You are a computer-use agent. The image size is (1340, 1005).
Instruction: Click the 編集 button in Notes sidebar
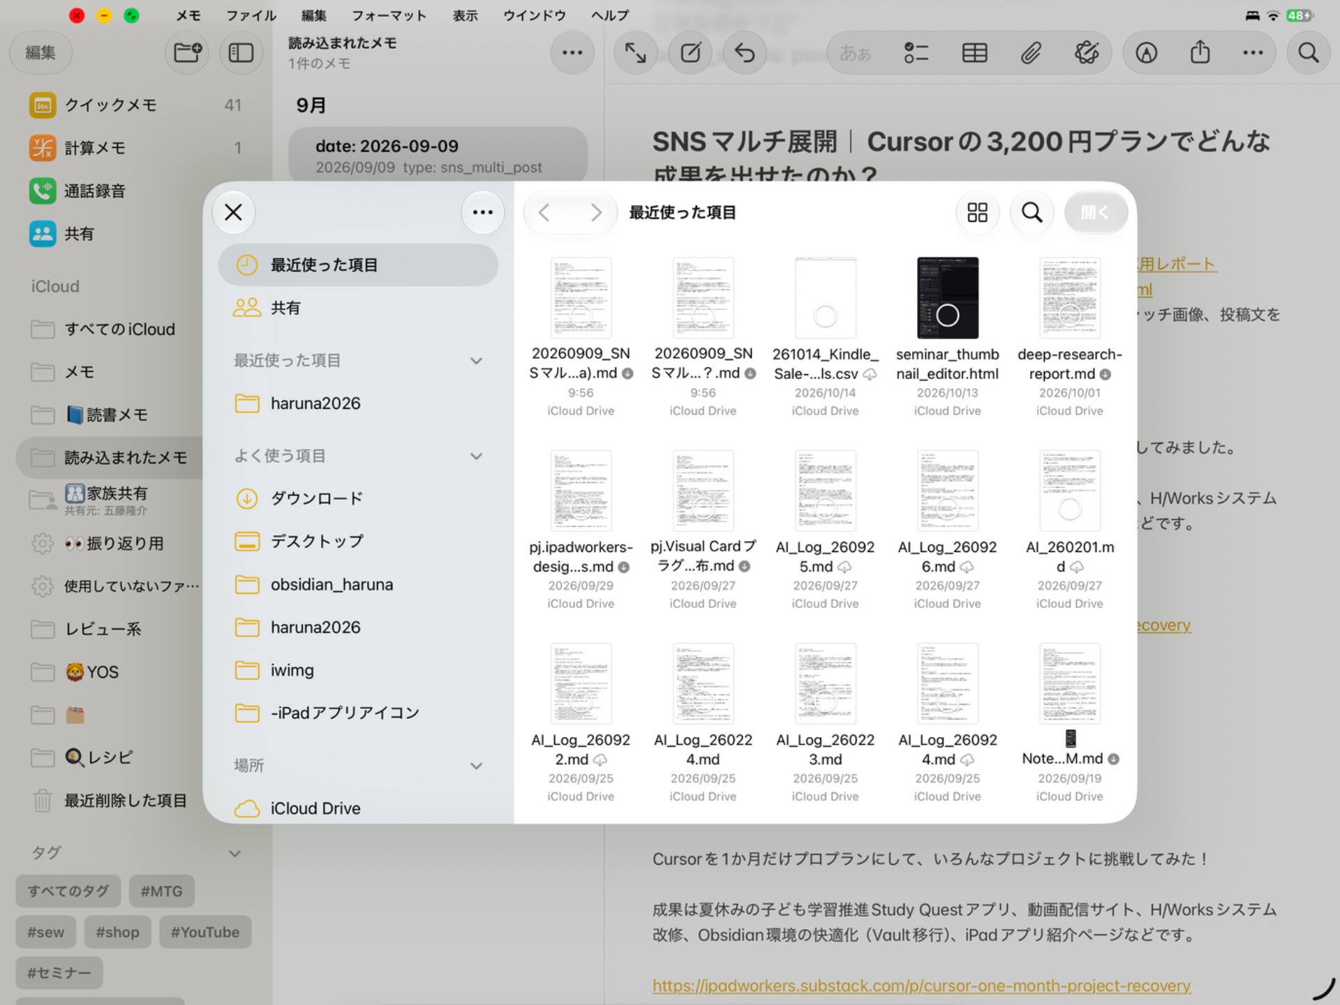click(x=40, y=52)
